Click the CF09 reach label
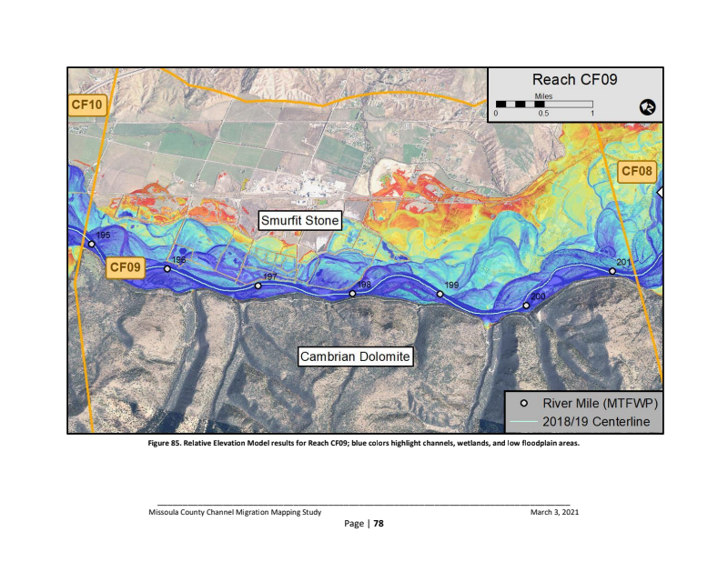 tap(125, 267)
